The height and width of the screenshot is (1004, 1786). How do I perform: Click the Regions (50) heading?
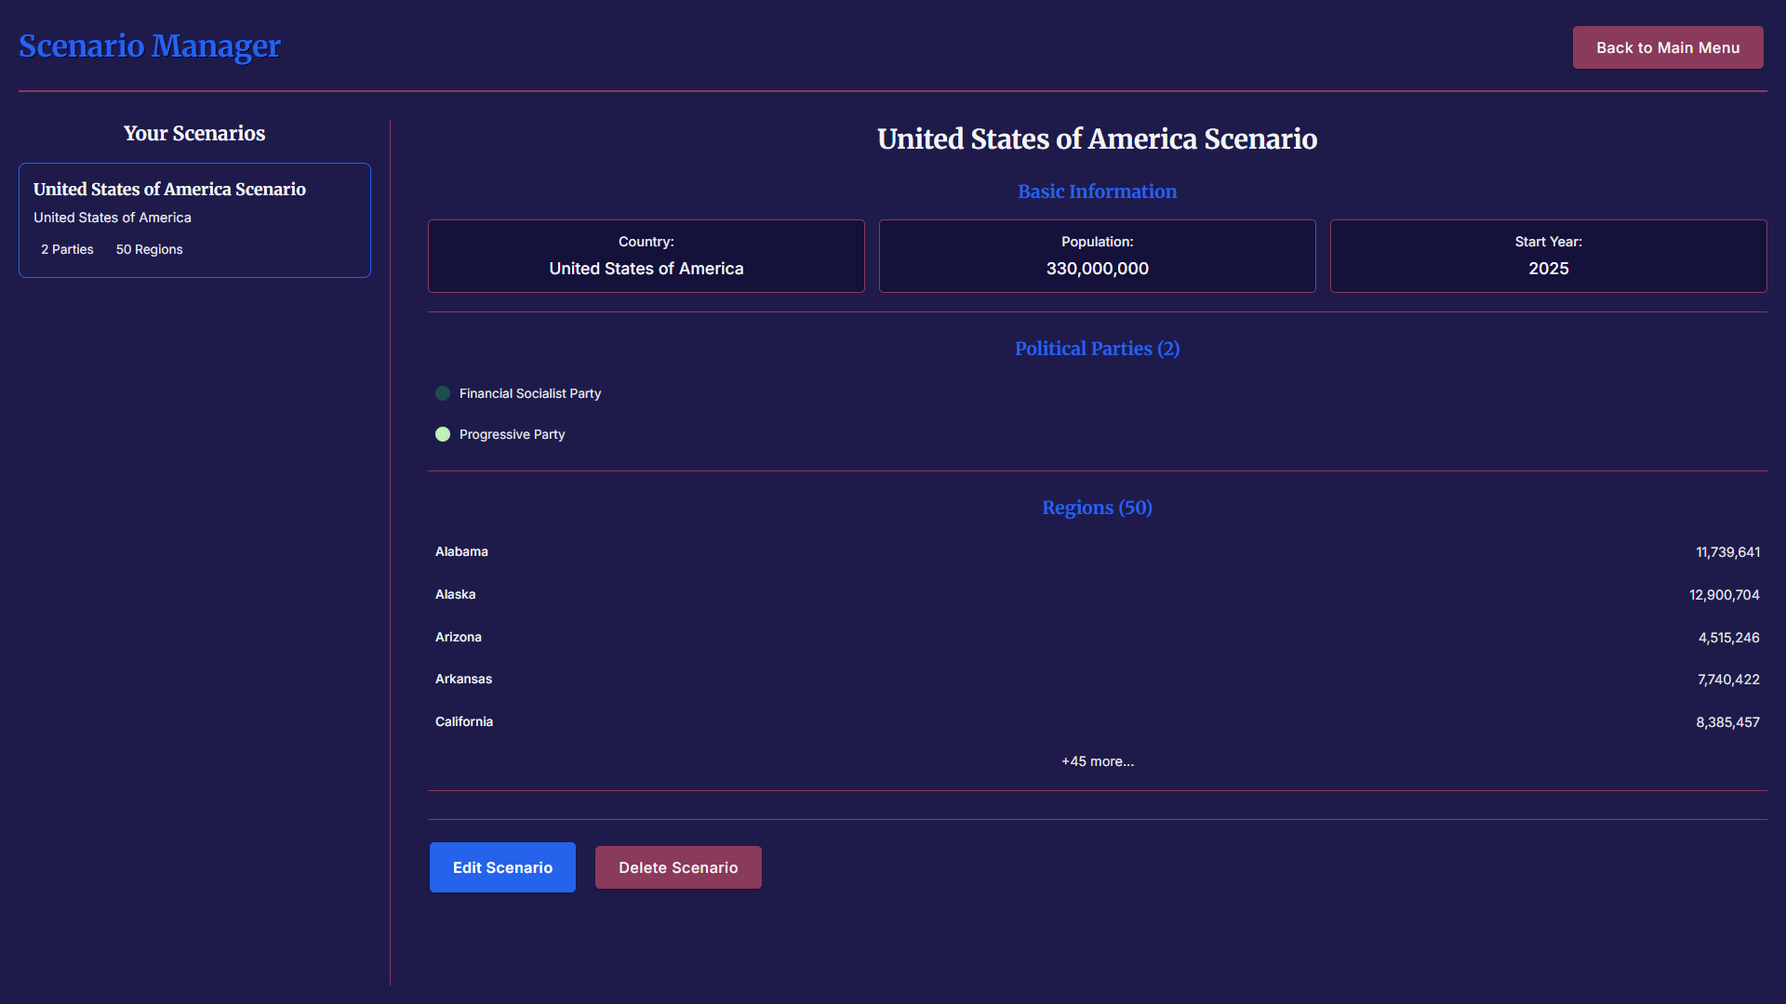pos(1097,508)
